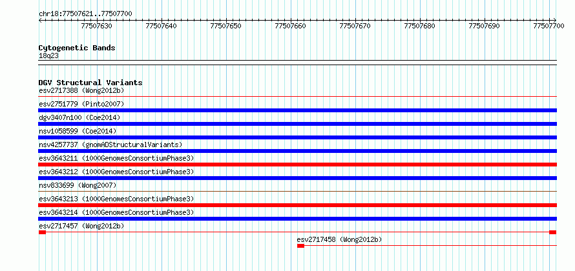Click the Cytogenetic Bands track title
575x271 pixels.
pyautogui.click(x=77, y=48)
